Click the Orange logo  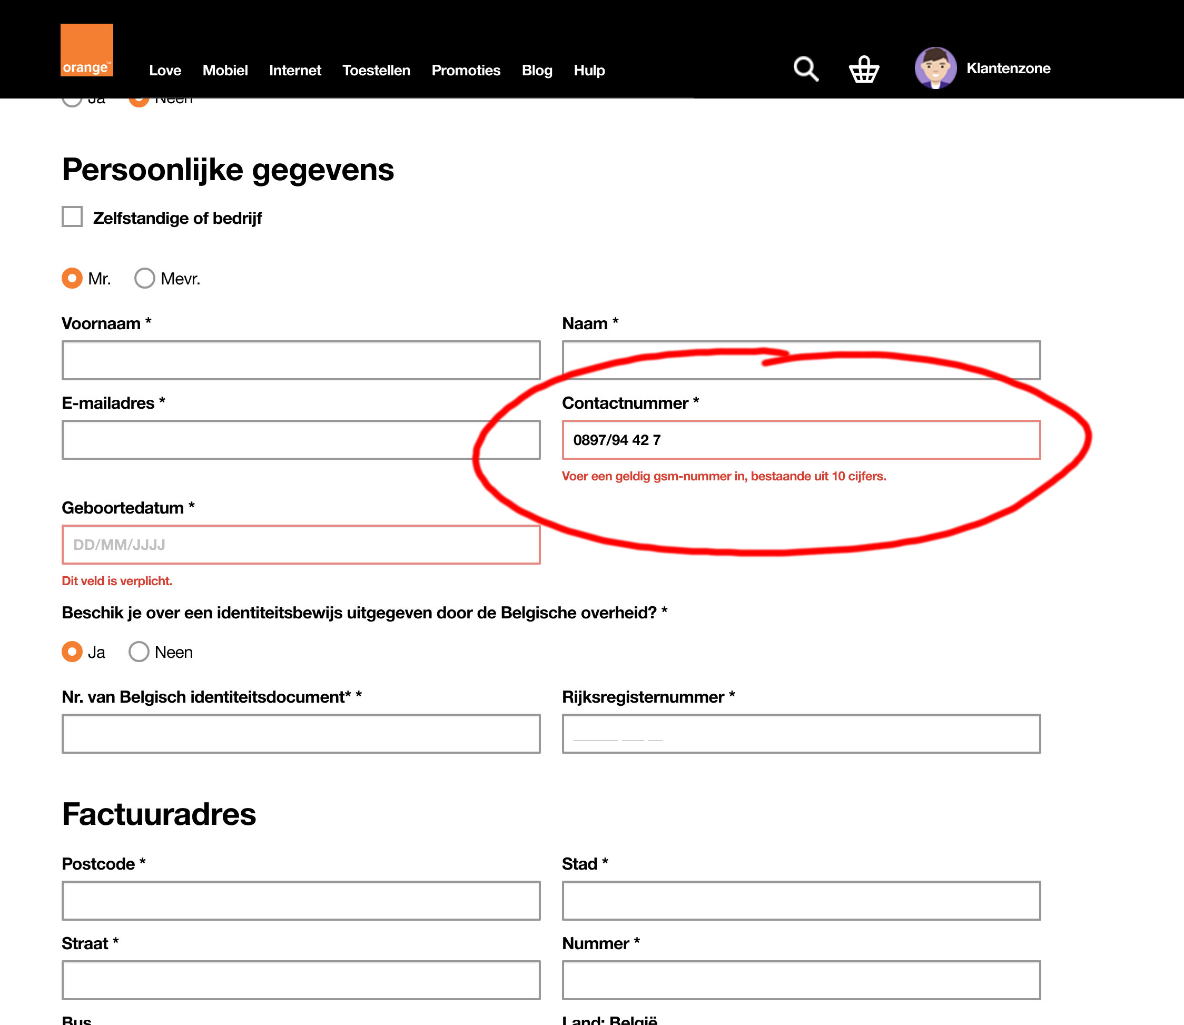[x=87, y=51]
